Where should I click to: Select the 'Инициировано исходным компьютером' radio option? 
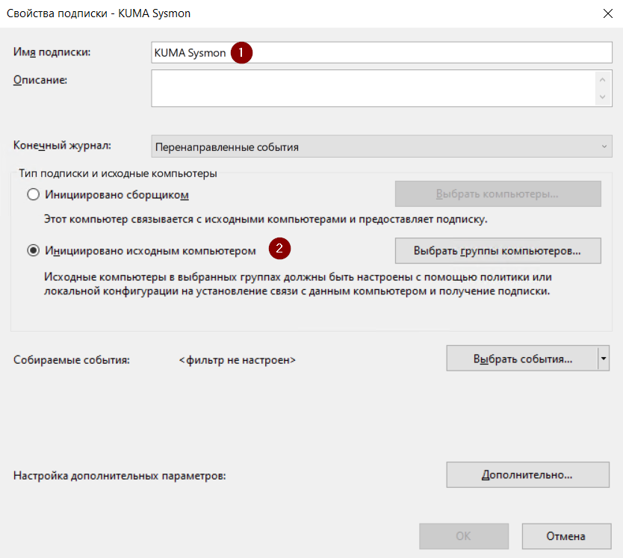[x=33, y=250]
